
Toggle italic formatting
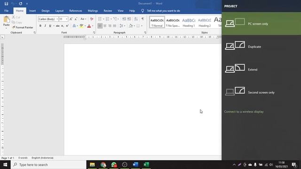point(45,26)
